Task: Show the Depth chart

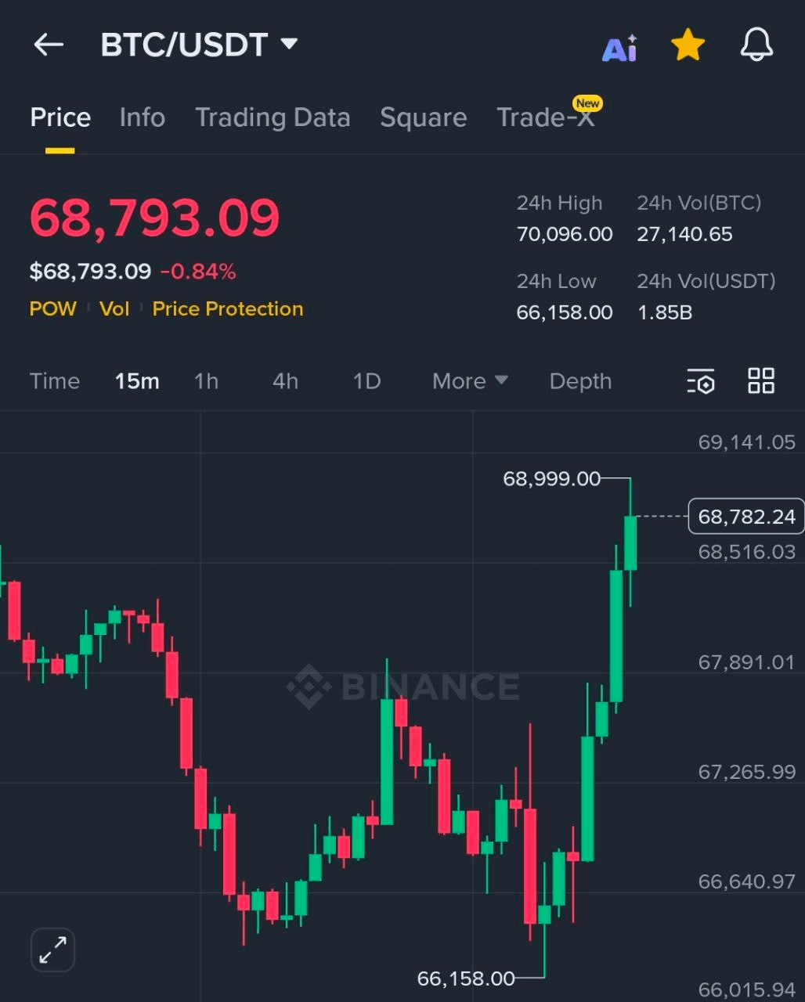Action: [x=580, y=381]
